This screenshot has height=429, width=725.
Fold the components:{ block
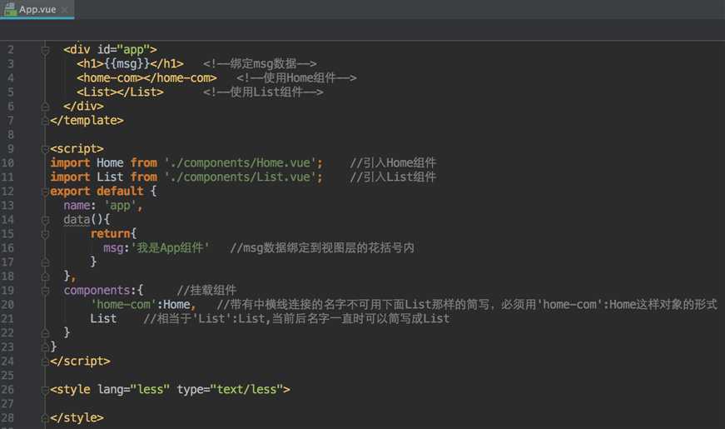[x=45, y=291]
